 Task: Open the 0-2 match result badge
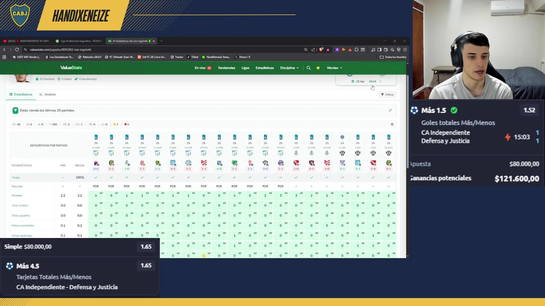point(312,169)
